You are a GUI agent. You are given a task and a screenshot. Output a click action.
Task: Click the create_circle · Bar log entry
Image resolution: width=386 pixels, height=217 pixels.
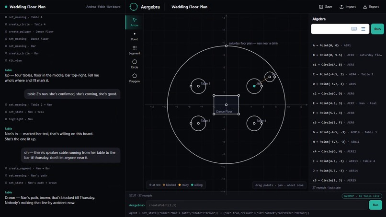tap(22, 53)
